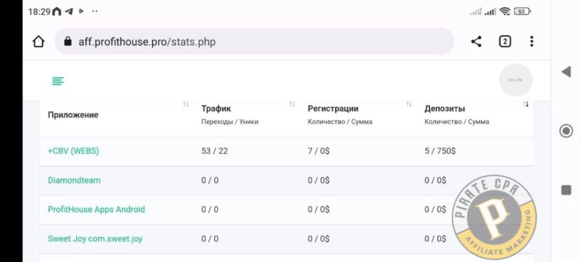This screenshot has height=262, width=582.
Task: Tap the Android recents square button
Action: (x=566, y=190)
